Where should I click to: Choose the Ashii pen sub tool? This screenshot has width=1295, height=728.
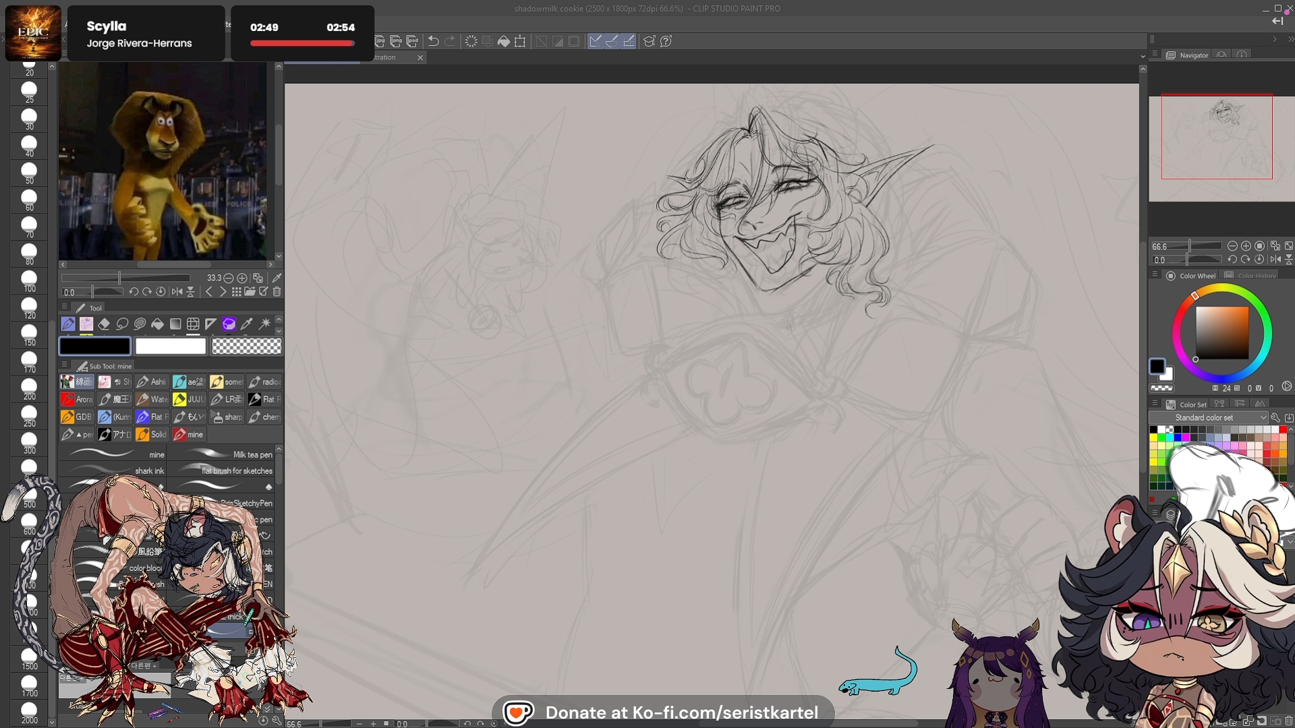point(152,382)
